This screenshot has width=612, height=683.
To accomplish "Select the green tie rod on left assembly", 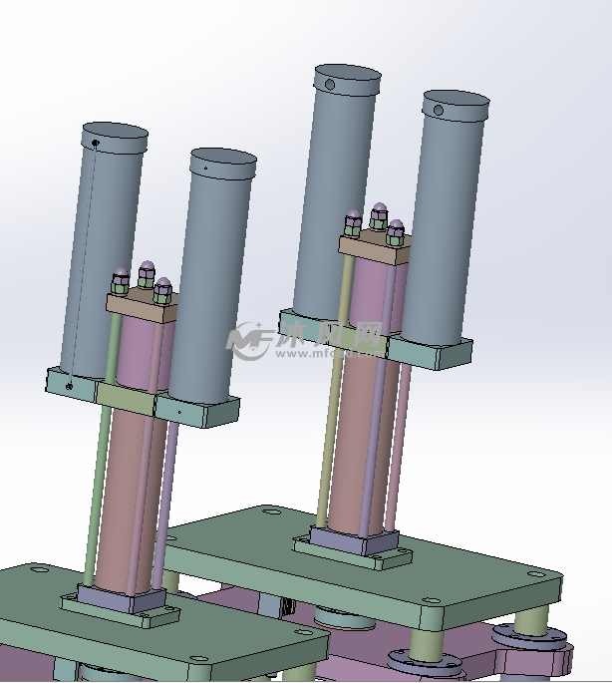I will coord(100,479).
